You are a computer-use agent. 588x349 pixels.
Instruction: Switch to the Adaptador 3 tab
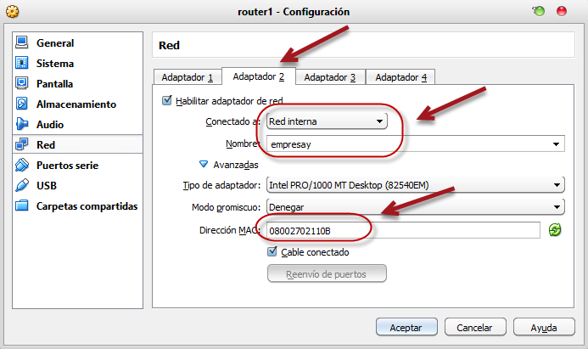click(x=329, y=77)
